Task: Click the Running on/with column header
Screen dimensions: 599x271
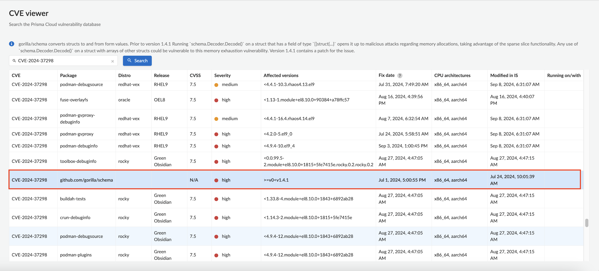Action: tap(564, 75)
